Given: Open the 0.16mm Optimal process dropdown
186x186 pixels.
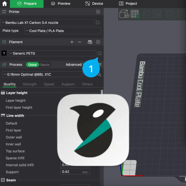Looking at the screenshot, I should (42, 74).
